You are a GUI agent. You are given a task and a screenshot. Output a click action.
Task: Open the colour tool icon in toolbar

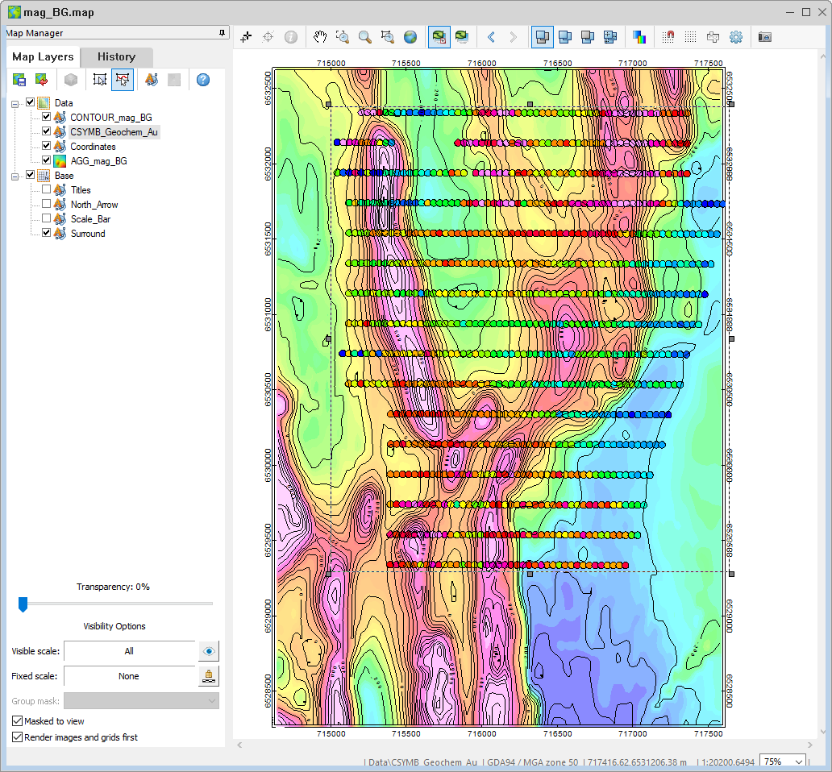pyautogui.click(x=639, y=37)
